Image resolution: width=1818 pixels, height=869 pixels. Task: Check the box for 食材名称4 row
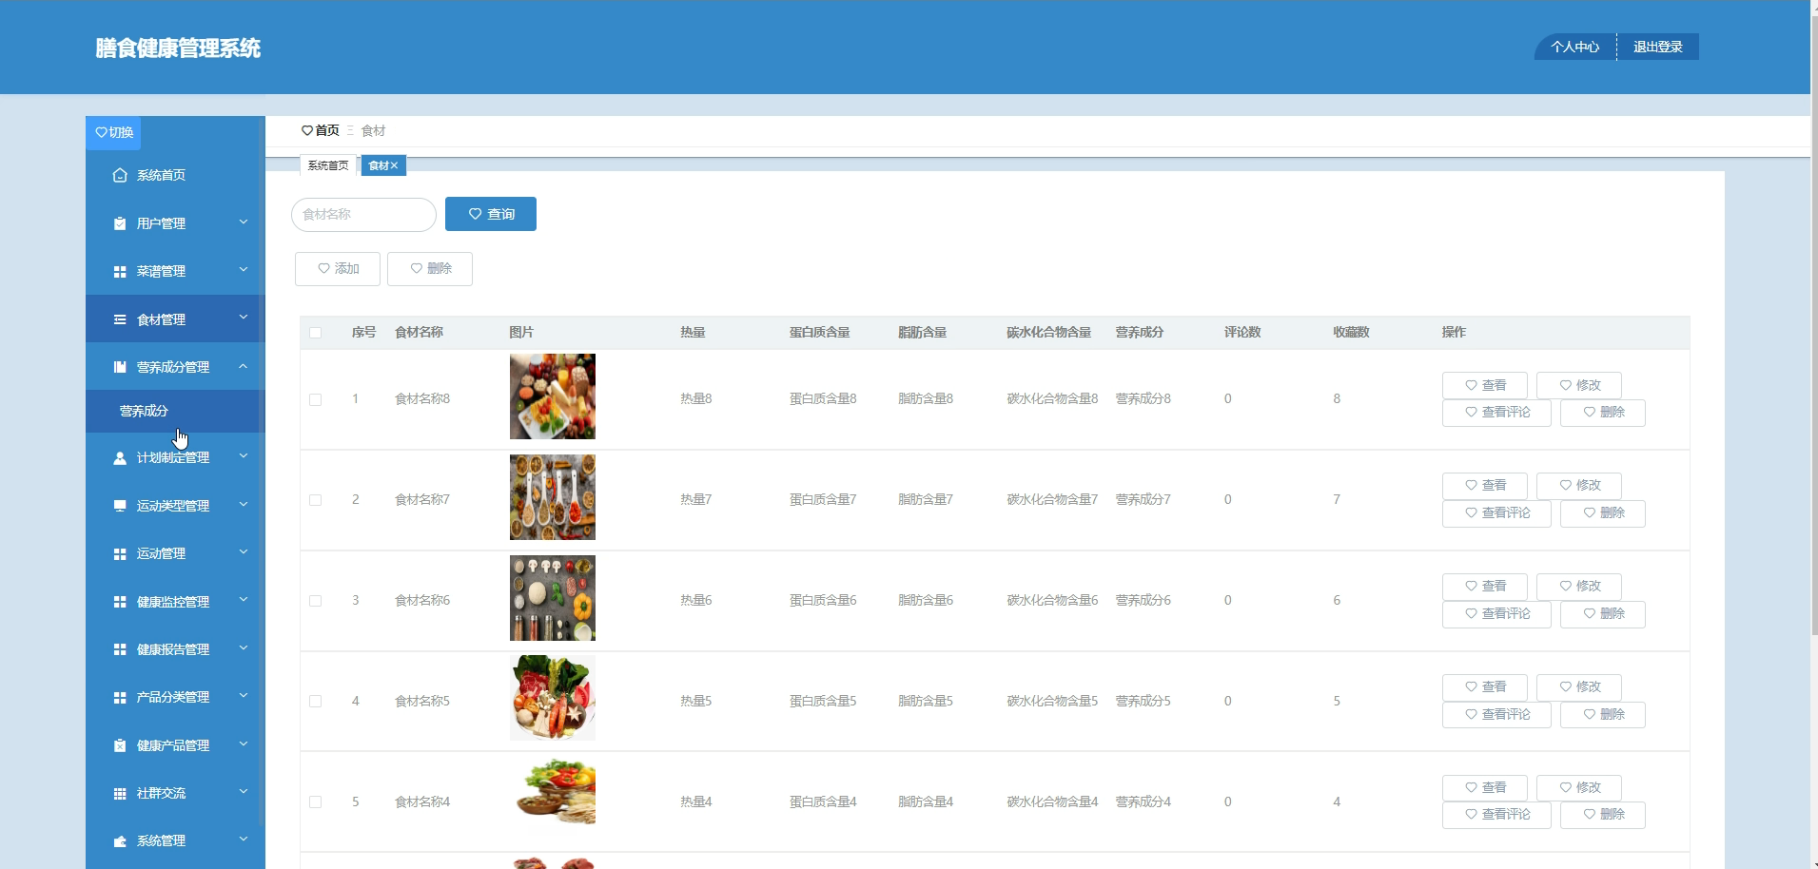315,802
